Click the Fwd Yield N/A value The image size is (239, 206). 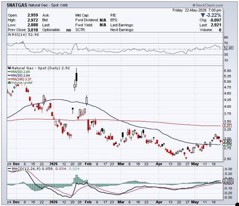click(103, 25)
